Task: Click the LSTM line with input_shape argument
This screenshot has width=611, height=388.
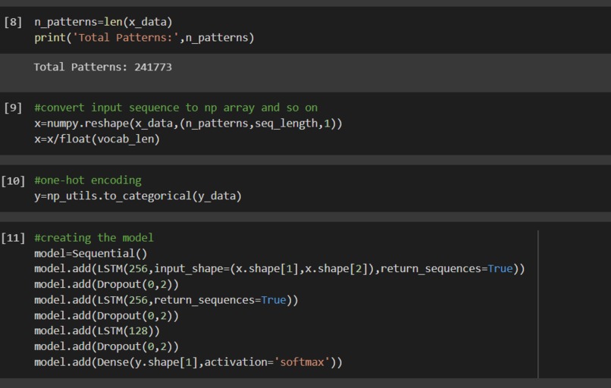Action: (280, 269)
